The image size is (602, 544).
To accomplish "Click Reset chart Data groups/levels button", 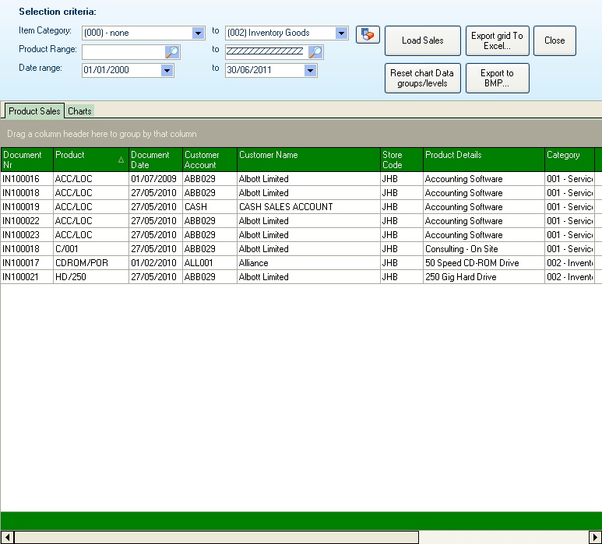I will click(x=423, y=79).
